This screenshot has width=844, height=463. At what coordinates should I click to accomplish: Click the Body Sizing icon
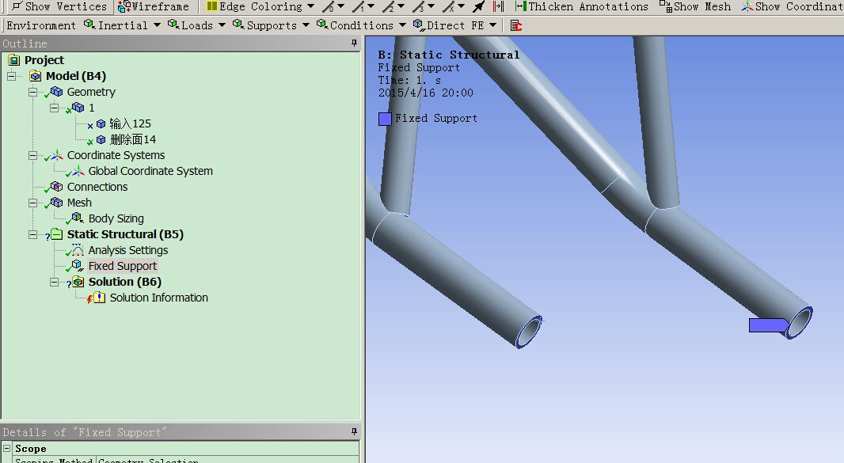point(78,218)
